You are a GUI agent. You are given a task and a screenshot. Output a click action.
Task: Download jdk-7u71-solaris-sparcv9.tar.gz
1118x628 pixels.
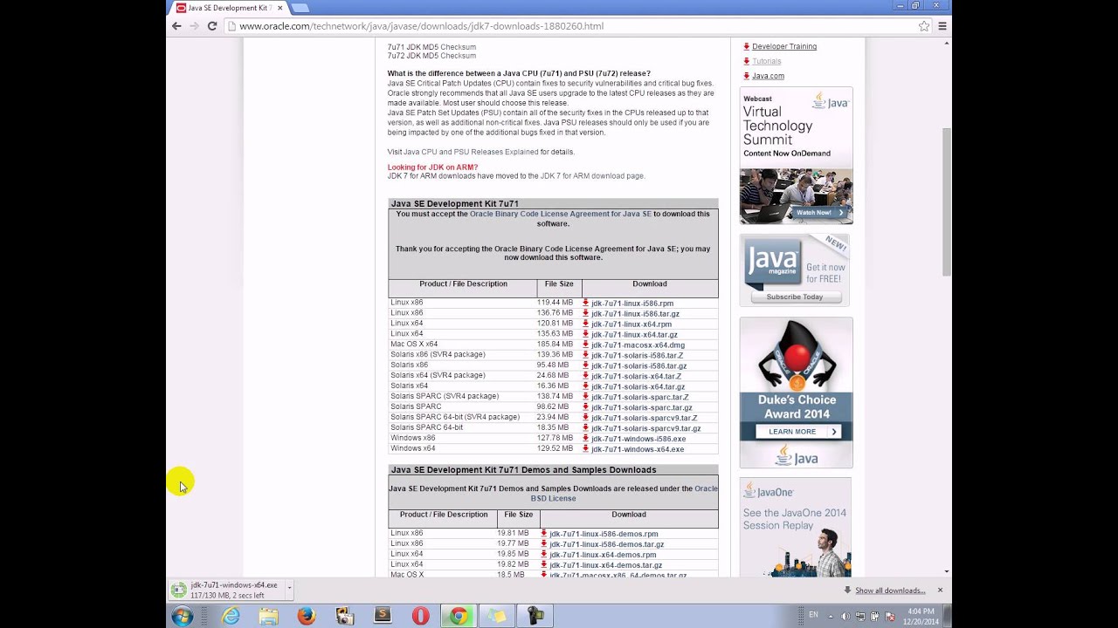pos(645,428)
